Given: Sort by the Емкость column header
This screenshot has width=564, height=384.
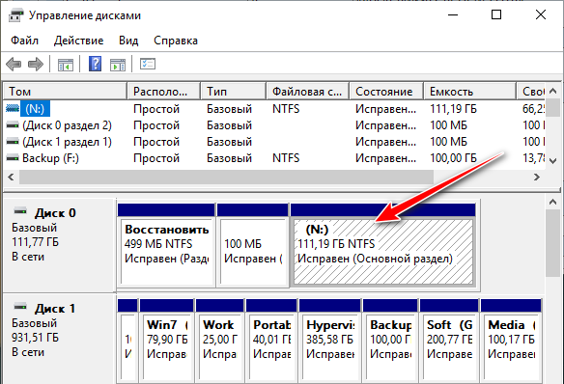Looking at the screenshot, I should [x=469, y=92].
